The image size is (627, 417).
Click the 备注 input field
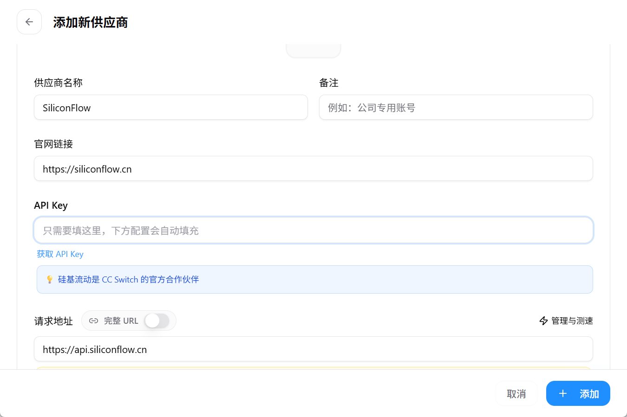point(456,107)
